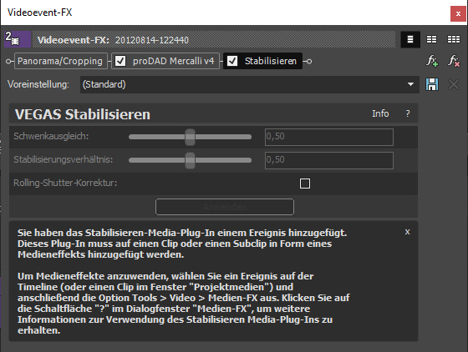Remove selected plug-in with fx delete icon
This screenshot has width=468, height=352.
[x=454, y=61]
